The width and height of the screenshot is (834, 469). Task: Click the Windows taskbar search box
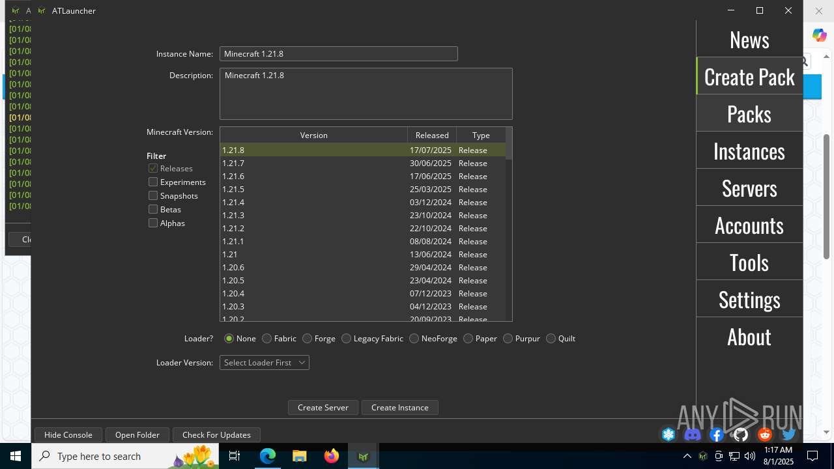pos(125,456)
